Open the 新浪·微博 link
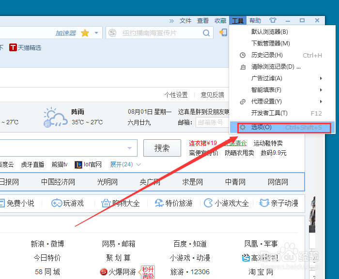The width and height of the screenshot is (339, 279). coord(47,244)
